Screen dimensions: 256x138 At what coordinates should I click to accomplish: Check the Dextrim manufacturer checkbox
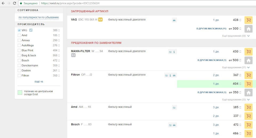[19, 71]
